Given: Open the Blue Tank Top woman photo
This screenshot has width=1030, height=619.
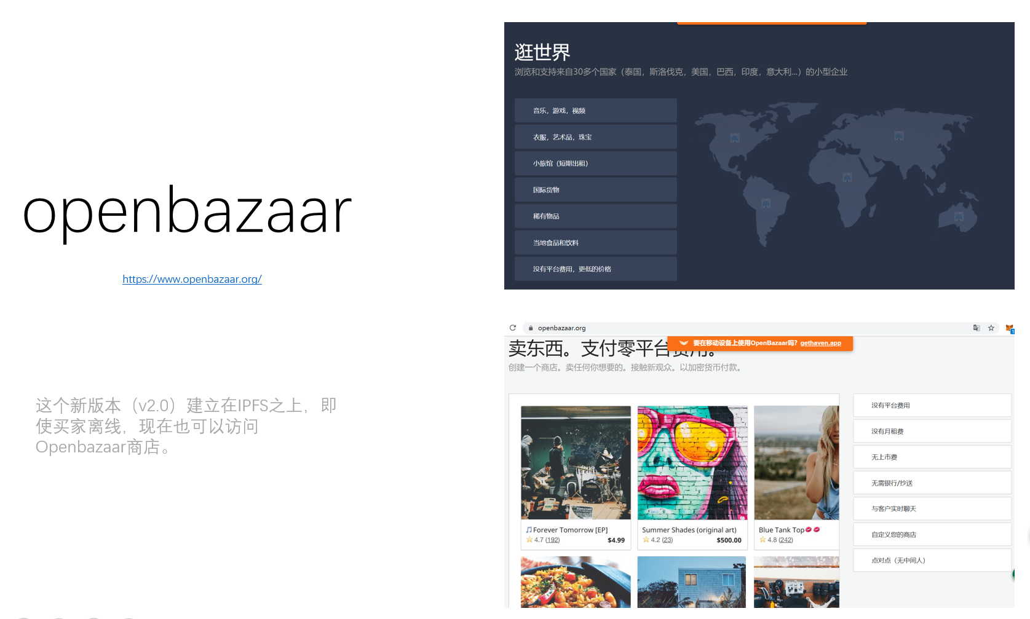Looking at the screenshot, I should coord(796,463).
